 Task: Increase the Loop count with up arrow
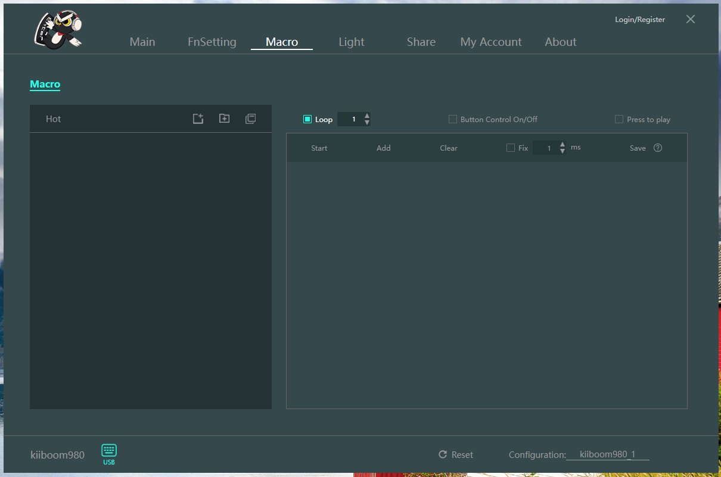(x=367, y=116)
